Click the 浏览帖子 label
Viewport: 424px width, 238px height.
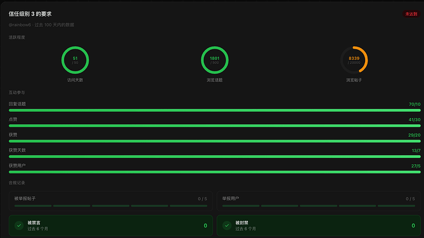pos(354,80)
